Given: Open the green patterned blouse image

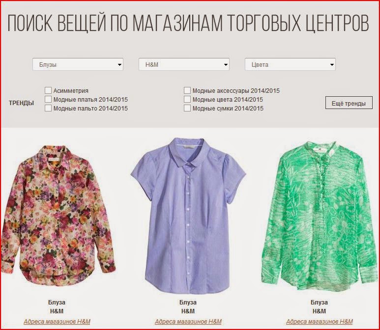Looking at the screenshot, I should pyautogui.click(x=320, y=216).
